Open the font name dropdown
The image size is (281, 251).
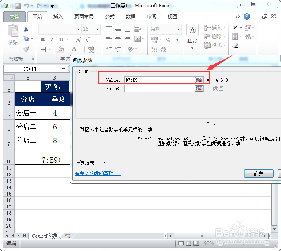coord(78,29)
